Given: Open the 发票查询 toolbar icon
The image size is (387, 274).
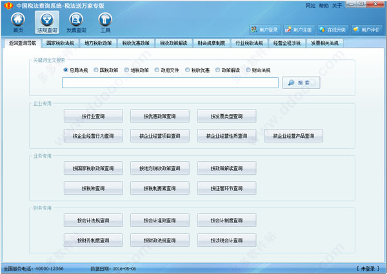Looking at the screenshot, I should (76, 23).
